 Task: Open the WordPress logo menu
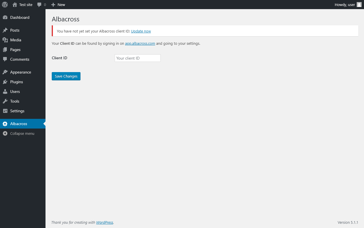5,5
